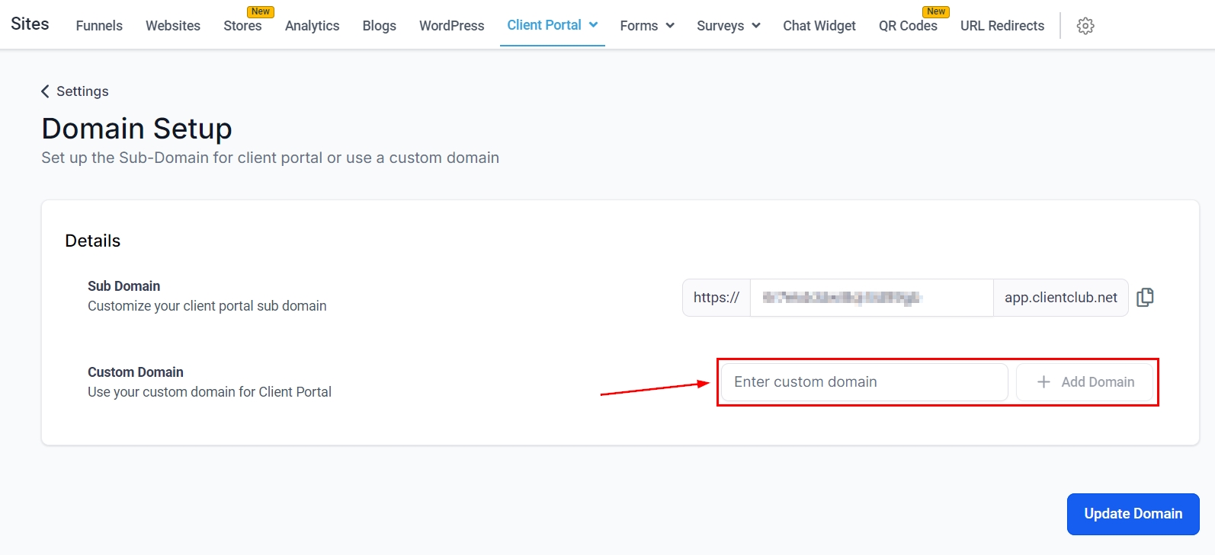Open the QR Codes tab
This screenshot has height=555, width=1215.
[908, 26]
